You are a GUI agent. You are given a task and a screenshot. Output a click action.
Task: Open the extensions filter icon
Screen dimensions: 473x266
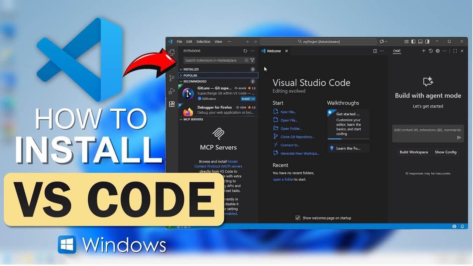252,60
